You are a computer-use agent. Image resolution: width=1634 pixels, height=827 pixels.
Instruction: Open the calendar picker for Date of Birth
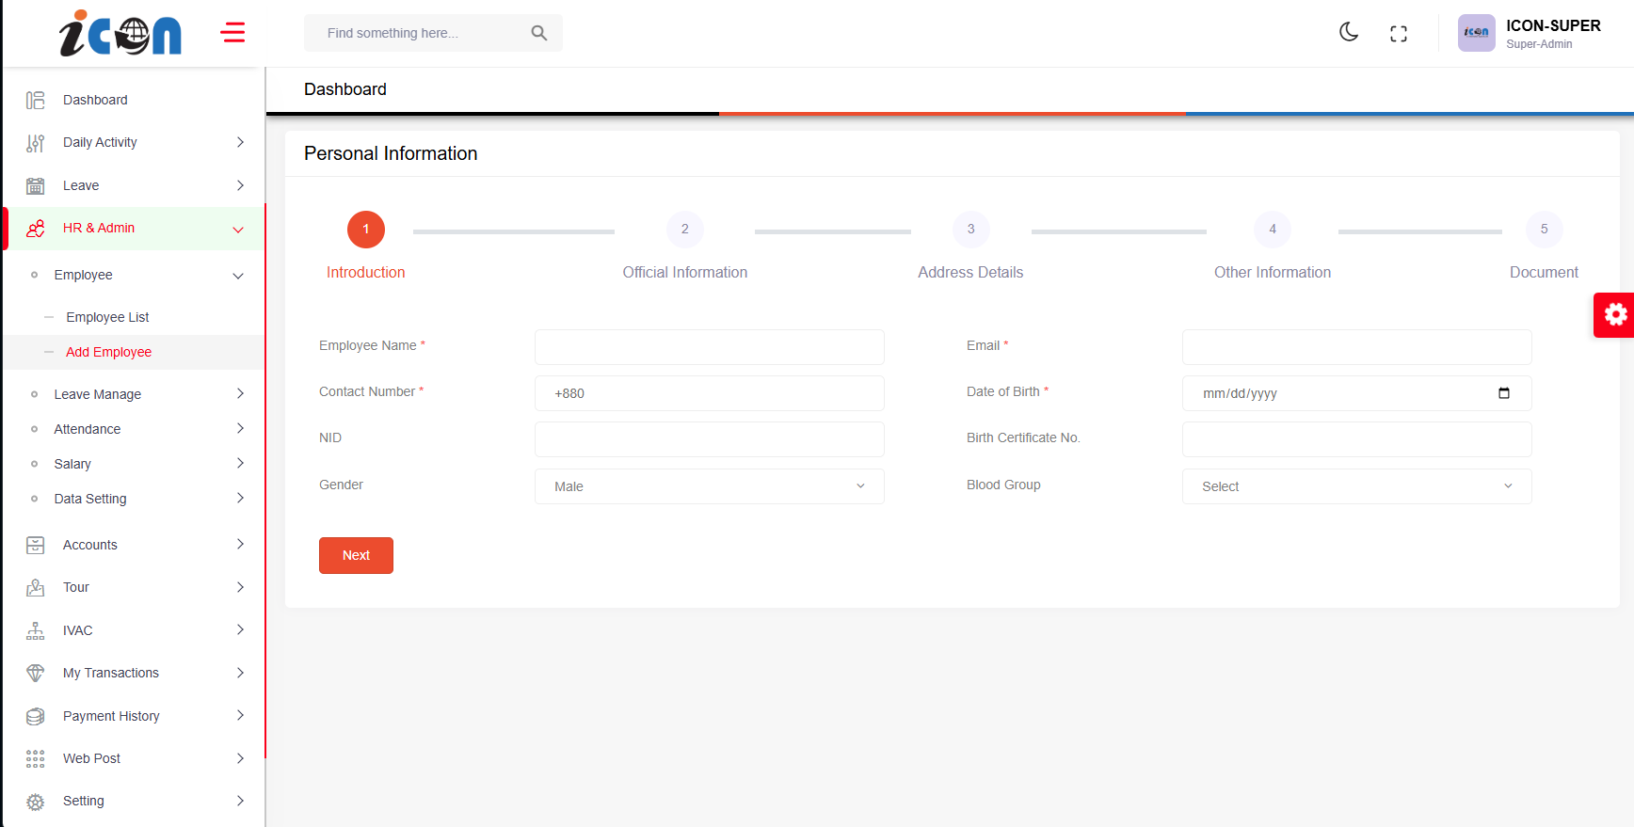[1503, 393]
